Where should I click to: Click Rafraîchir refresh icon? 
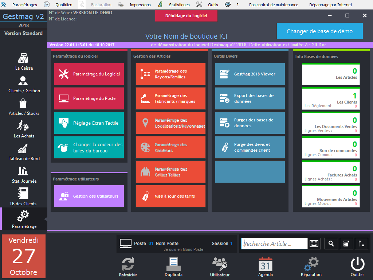[x=128, y=267]
